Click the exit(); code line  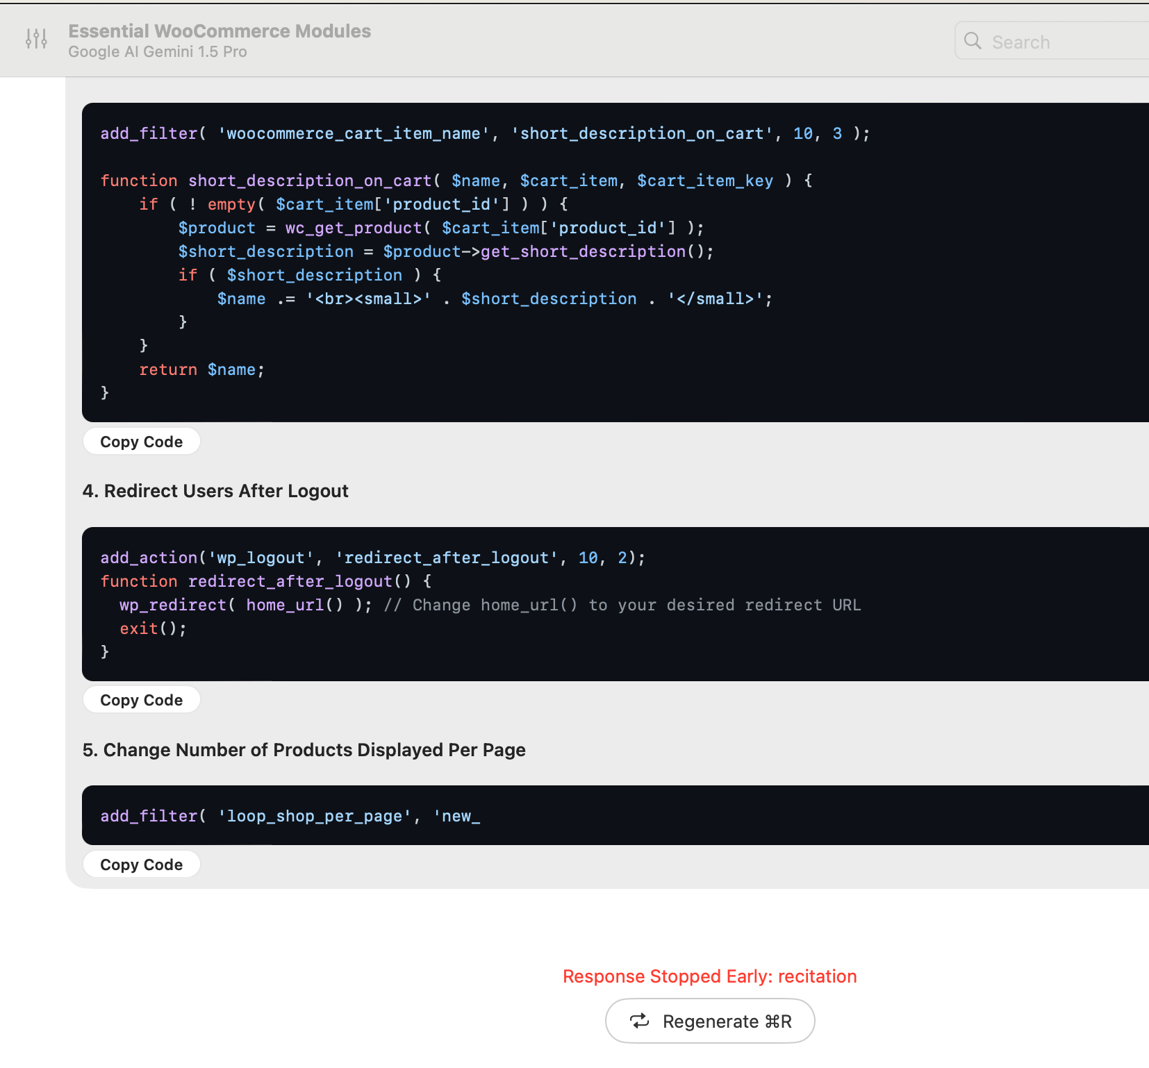coord(153,628)
